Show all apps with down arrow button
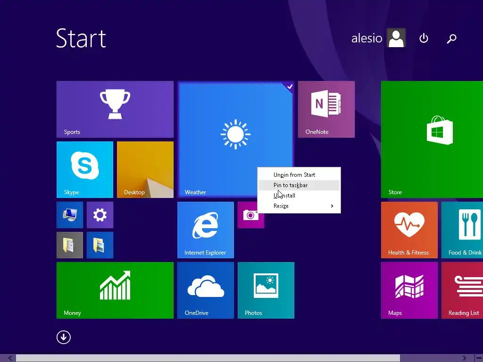 (x=64, y=337)
